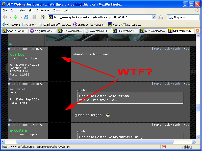Click reply on post #11

pos(158,49)
